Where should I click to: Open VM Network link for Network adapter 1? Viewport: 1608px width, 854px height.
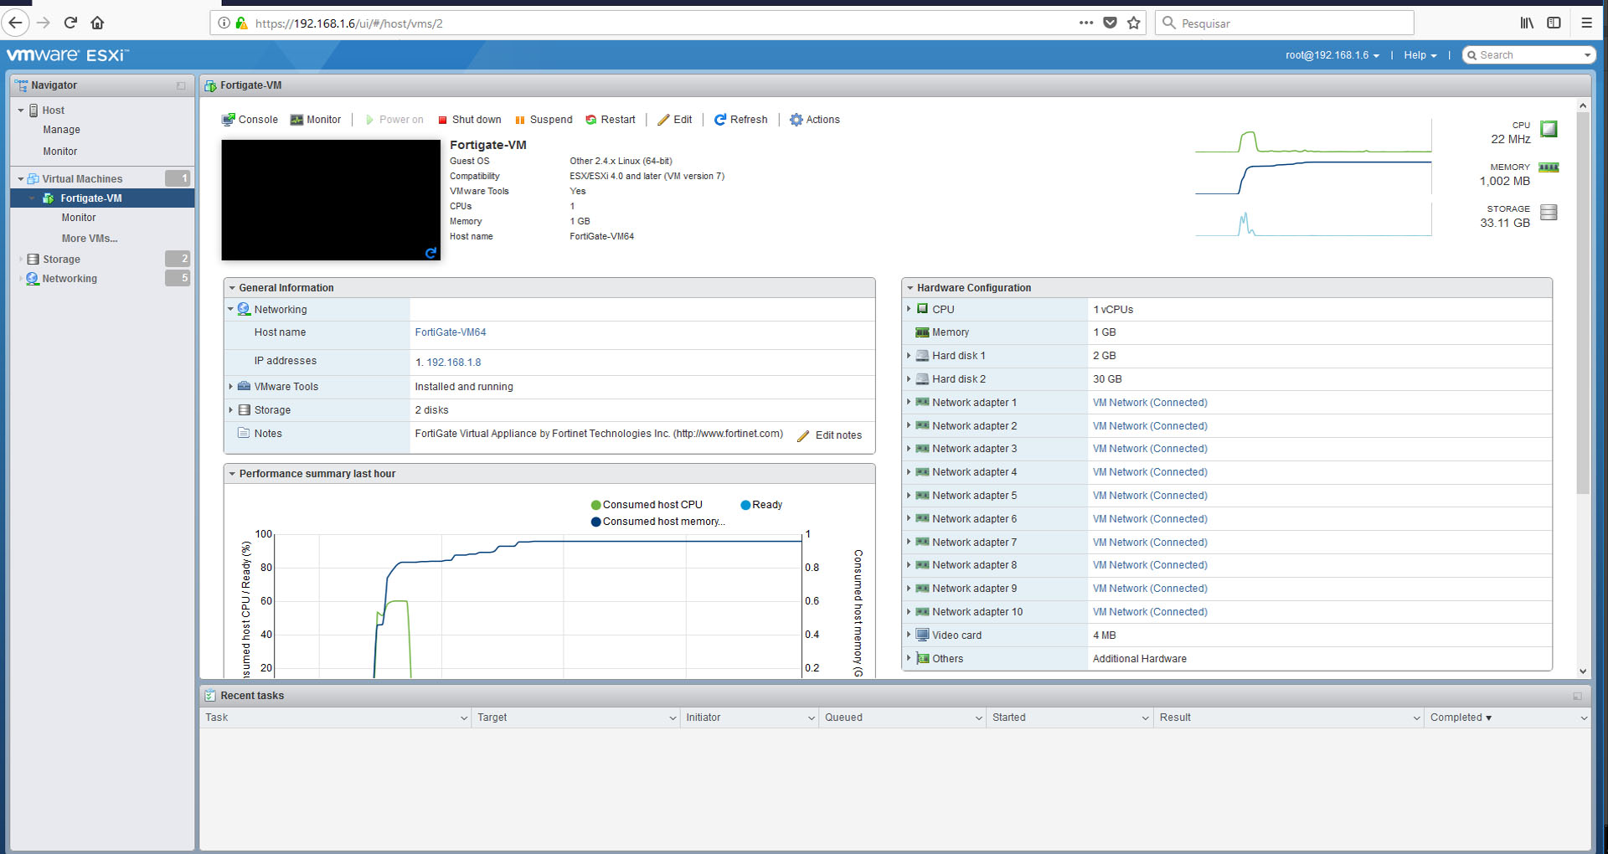tap(1150, 403)
